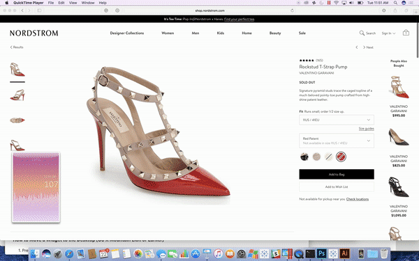Open the Edit menu

coord(61,3)
